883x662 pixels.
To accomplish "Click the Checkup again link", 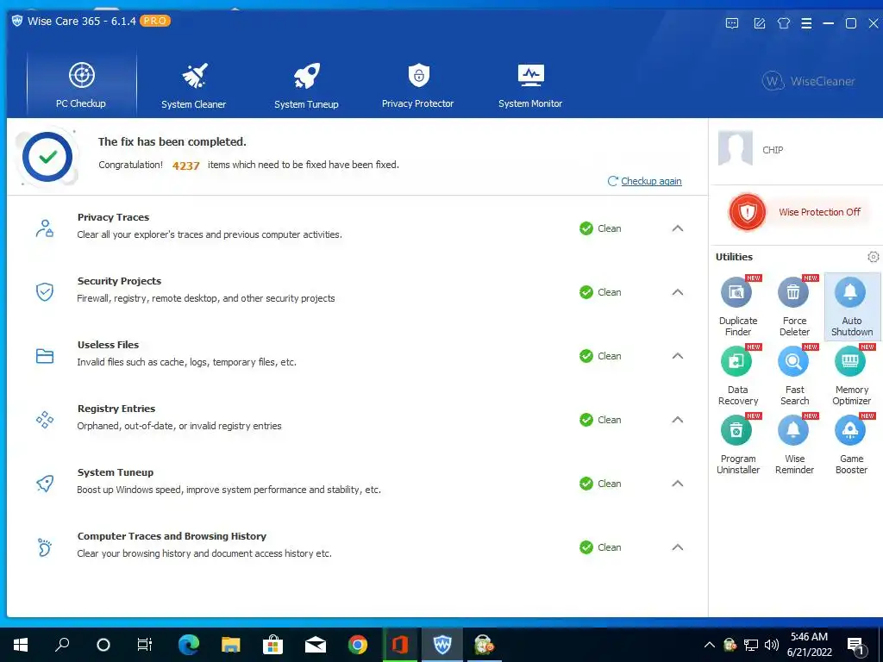I will pos(651,181).
